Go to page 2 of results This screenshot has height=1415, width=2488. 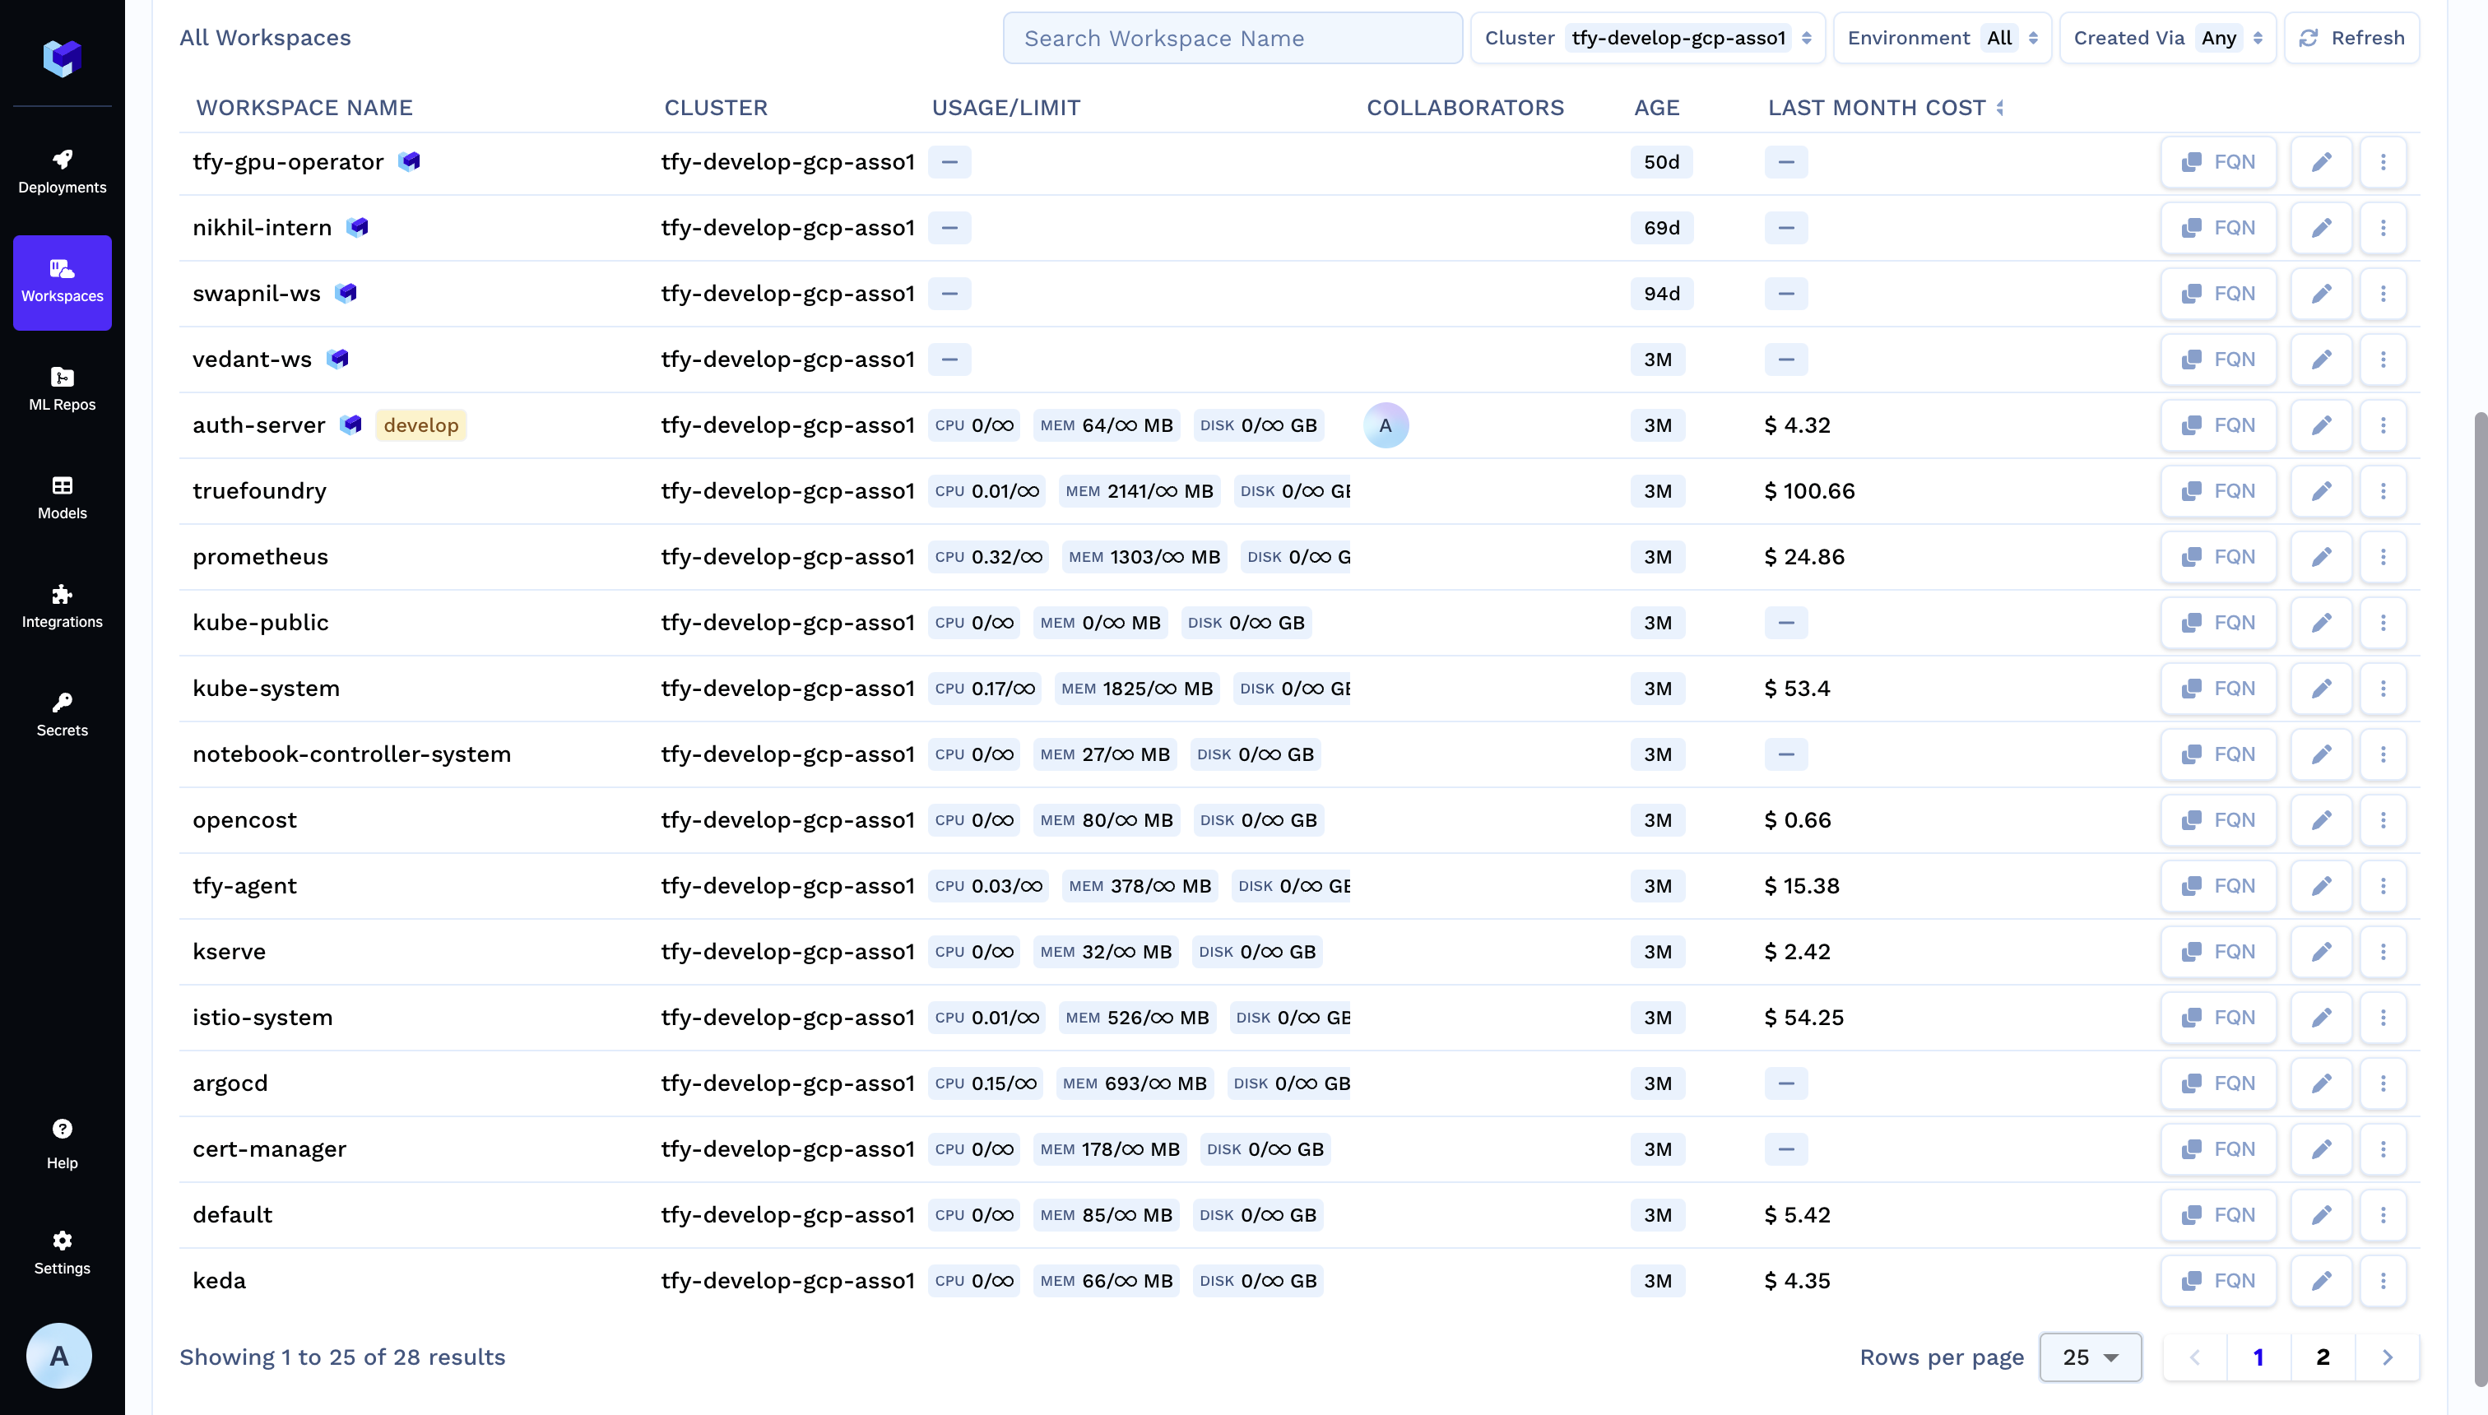tap(2323, 1357)
